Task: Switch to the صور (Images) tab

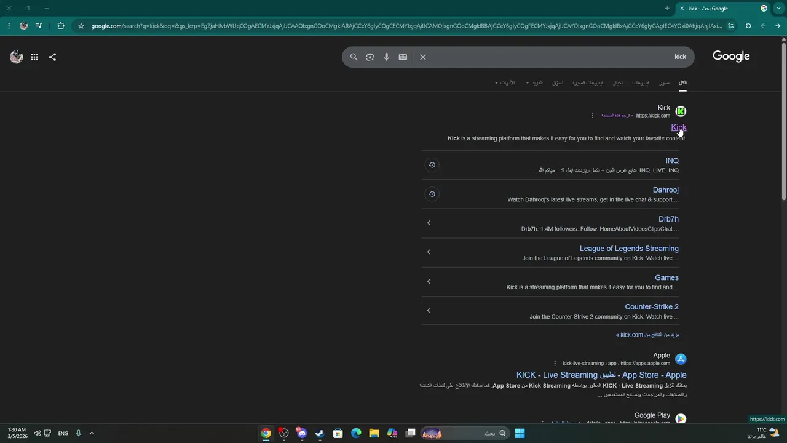Action: [665, 82]
